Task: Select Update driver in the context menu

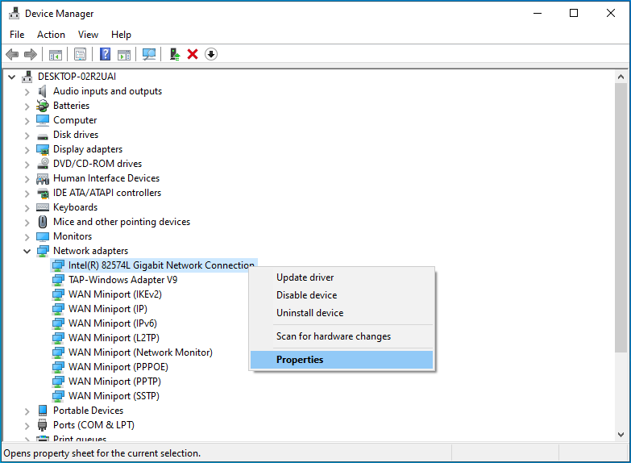Action: (305, 277)
